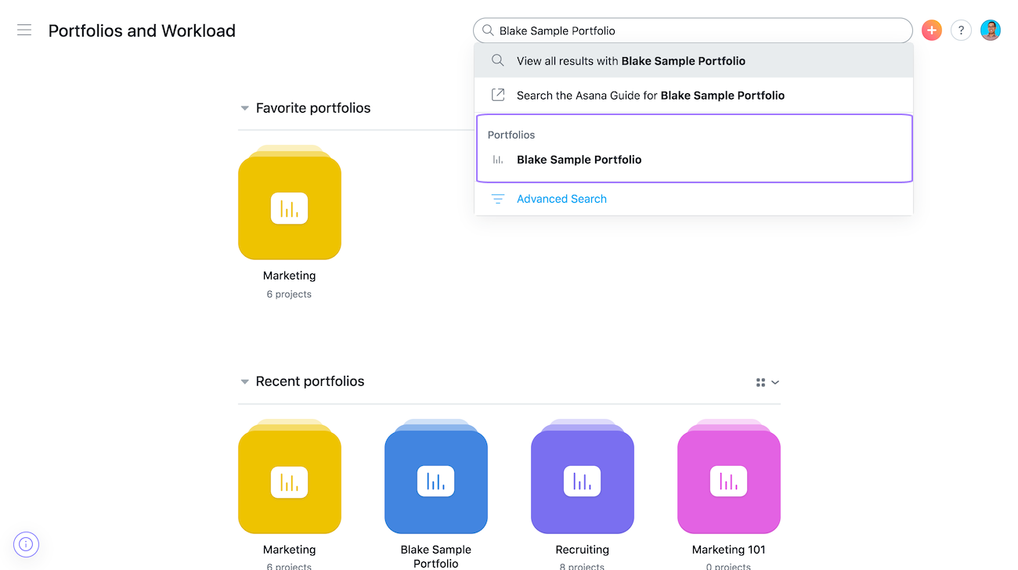Click the external link icon for Asana Guide
The width and height of the screenshot is (1018, 570).
tap(497, 95)
